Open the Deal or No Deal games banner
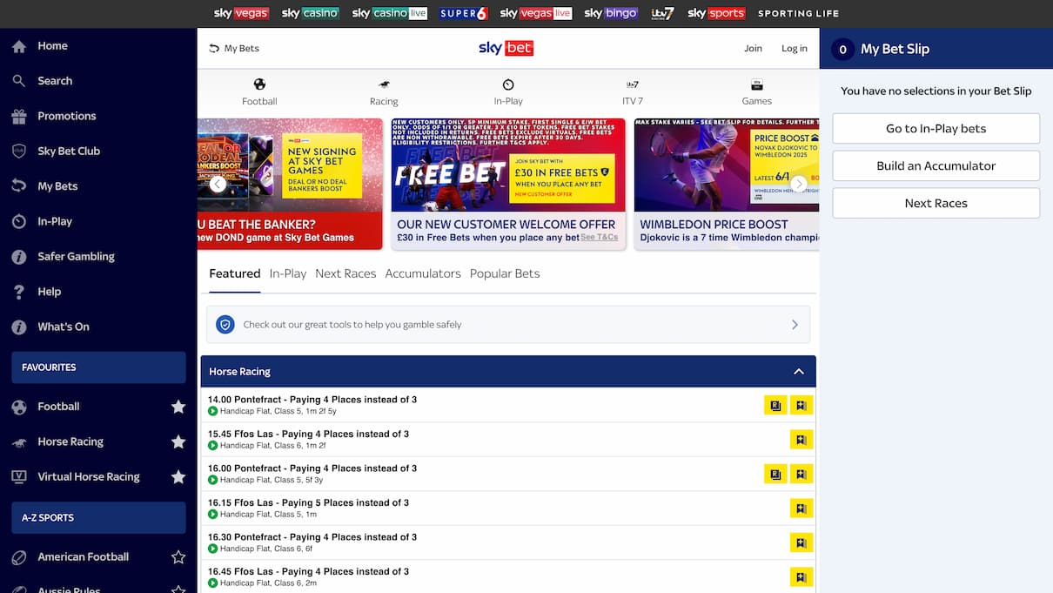This screenshot has height=593, width=1053. (291, 184)
